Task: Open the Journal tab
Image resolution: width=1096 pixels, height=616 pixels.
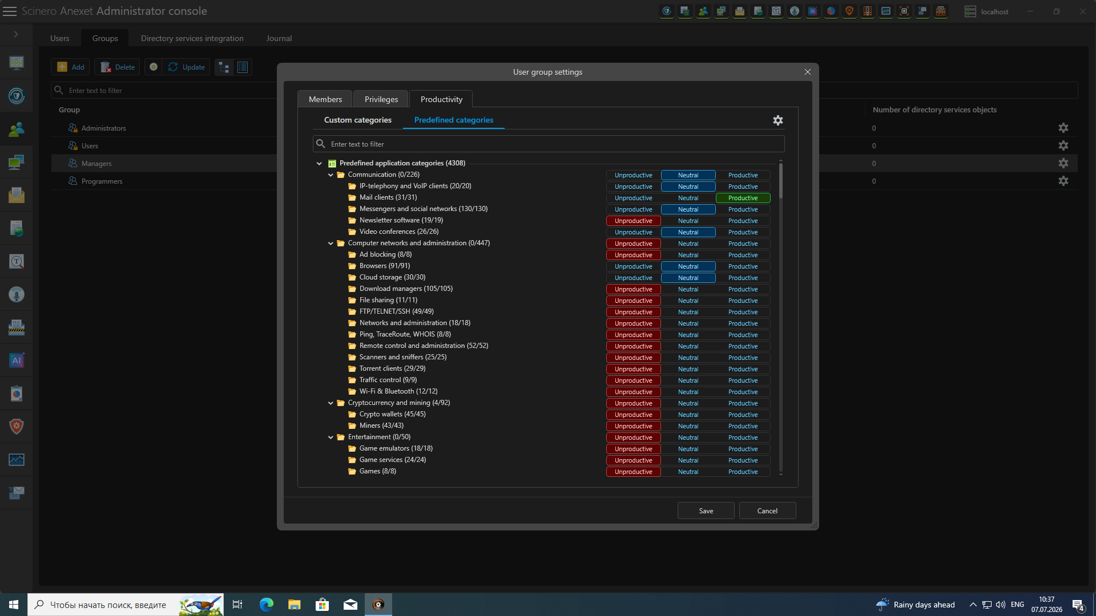Action: click(279, 38)
